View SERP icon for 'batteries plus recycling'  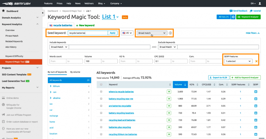[256, 127]
